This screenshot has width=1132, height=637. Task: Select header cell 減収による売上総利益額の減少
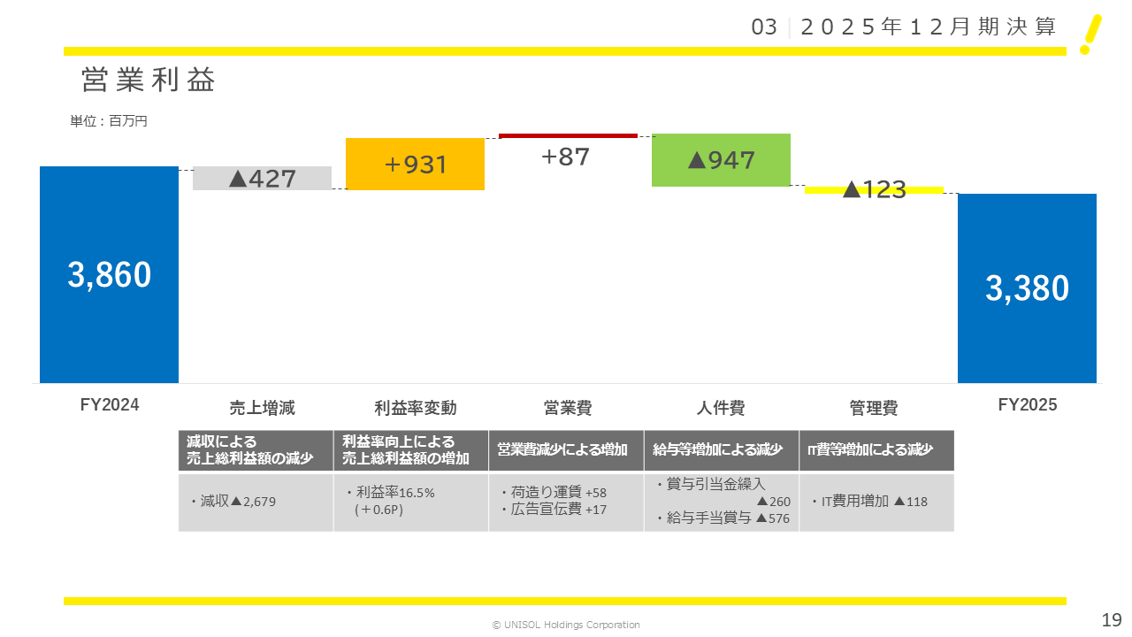[256, 450]
